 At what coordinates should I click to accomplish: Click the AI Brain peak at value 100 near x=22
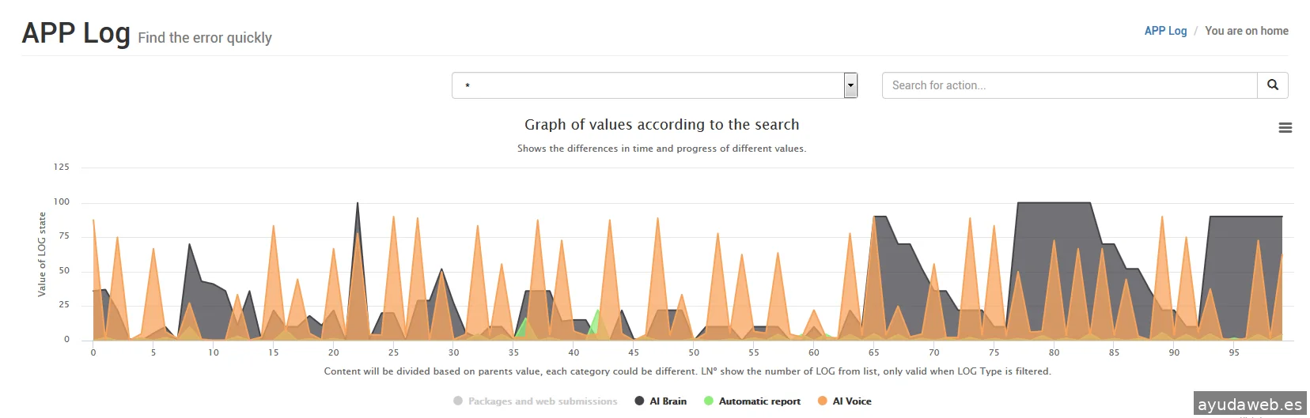pos(358,204)
